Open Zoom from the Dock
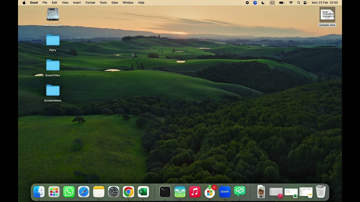The width and height of the screenshot is (360, 202). [x=225, y=192]
